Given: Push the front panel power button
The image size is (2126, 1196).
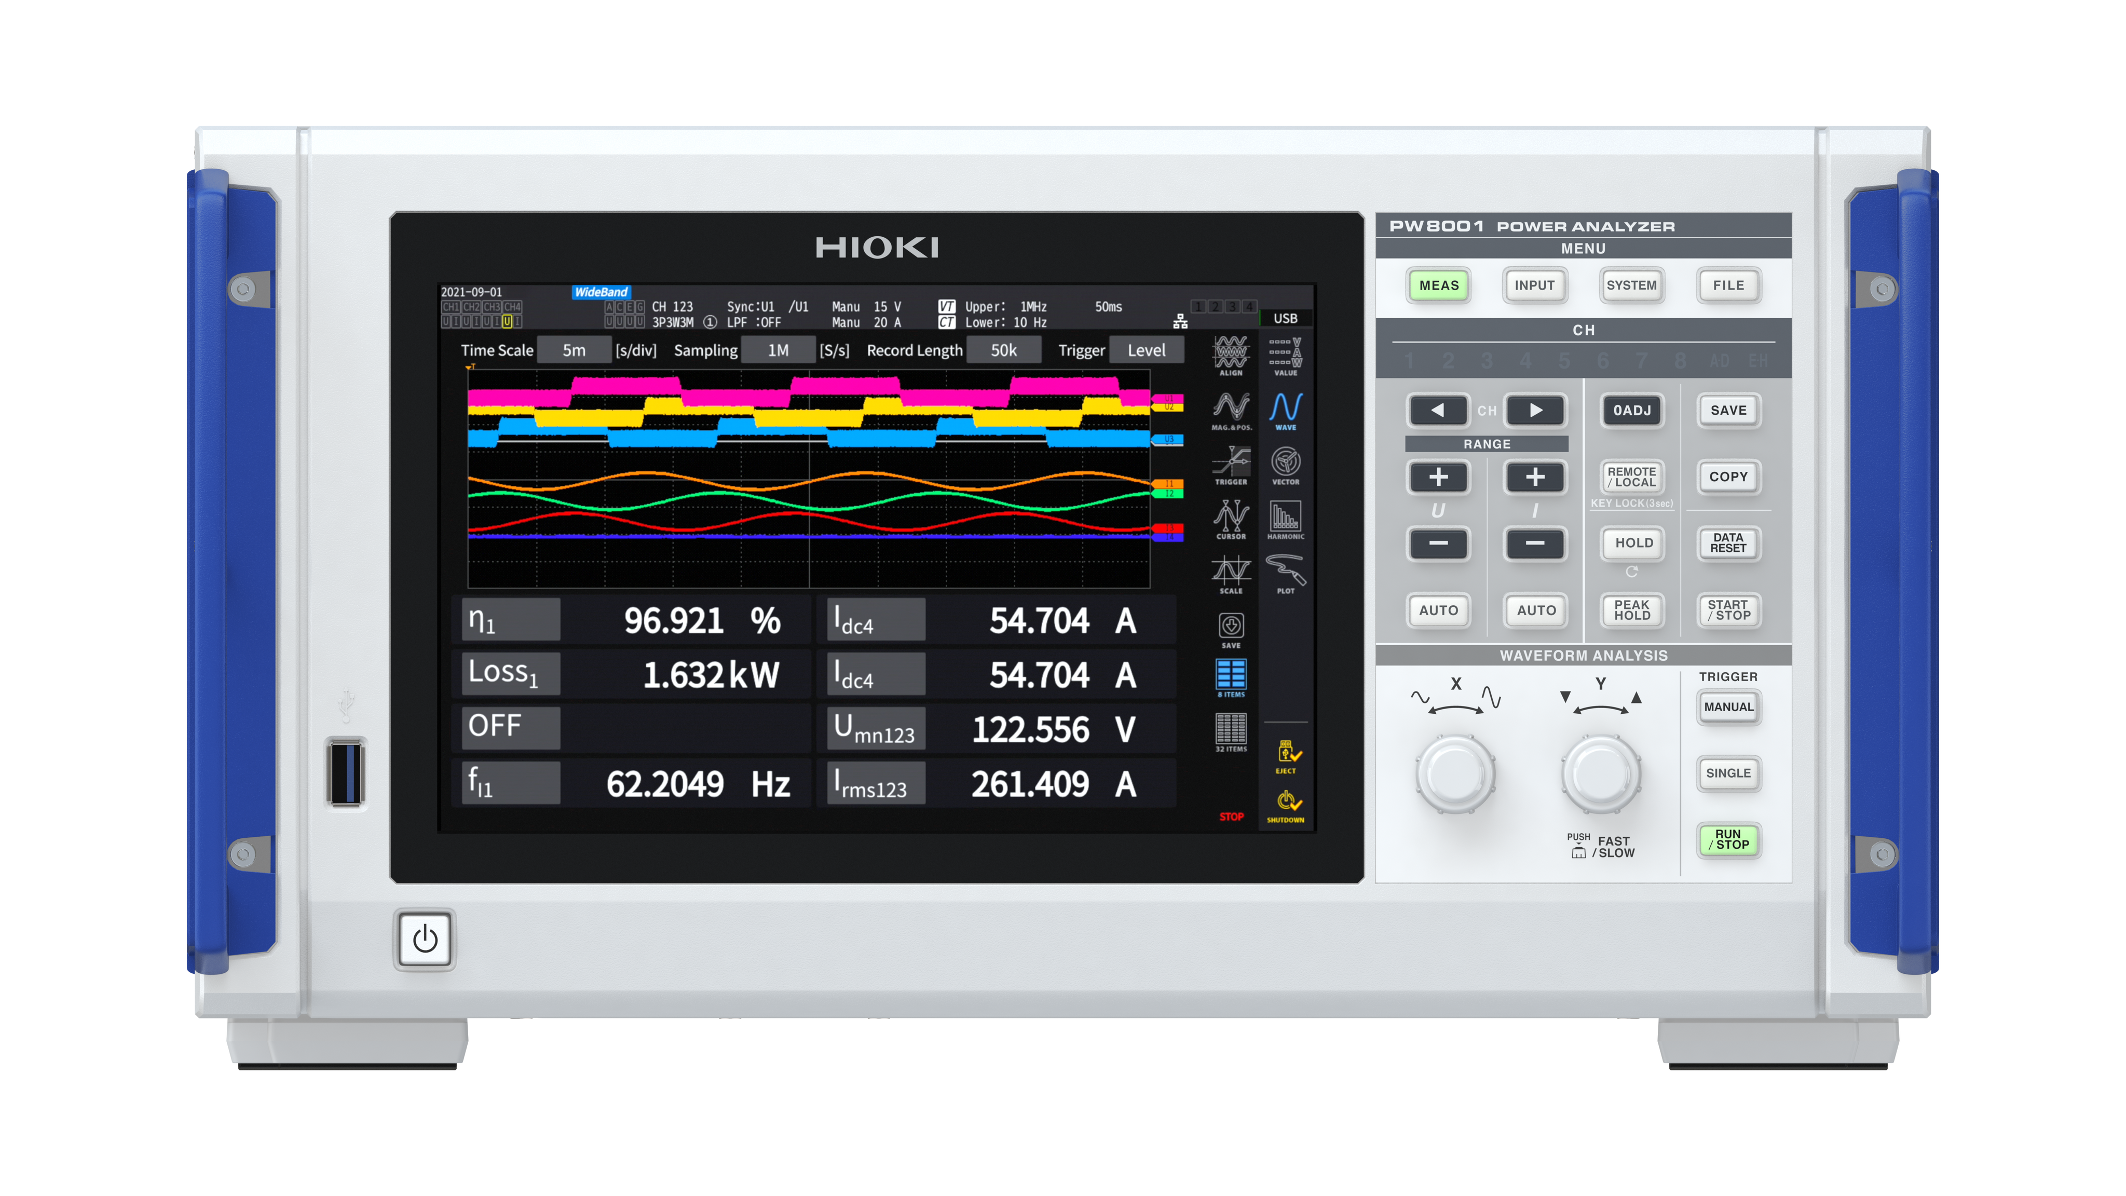Looking at the screenshot, I should (425, 939).
